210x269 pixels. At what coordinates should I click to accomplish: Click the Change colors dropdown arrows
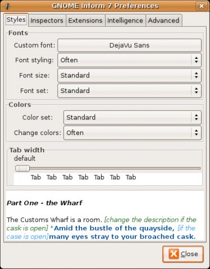[196, 133]
